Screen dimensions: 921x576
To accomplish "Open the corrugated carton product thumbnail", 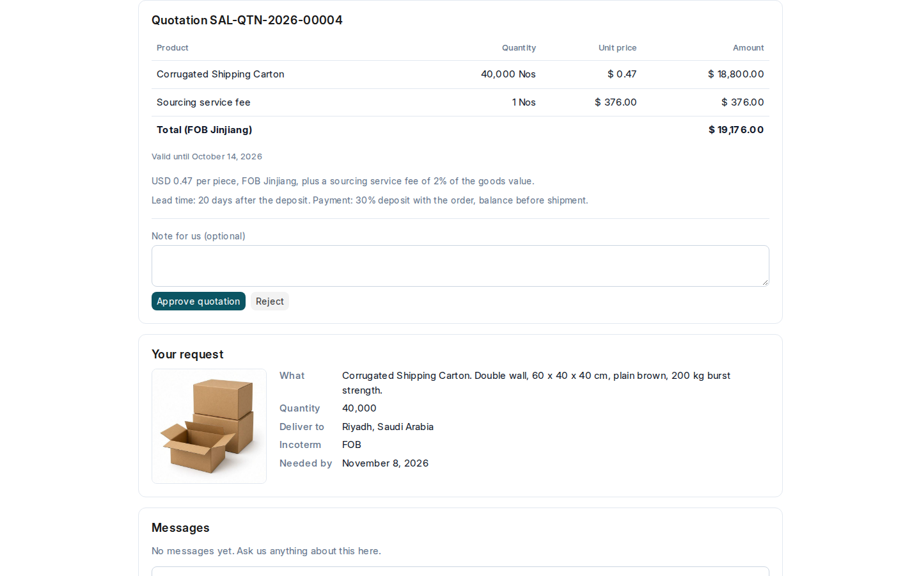I will [x=209, y=426].
